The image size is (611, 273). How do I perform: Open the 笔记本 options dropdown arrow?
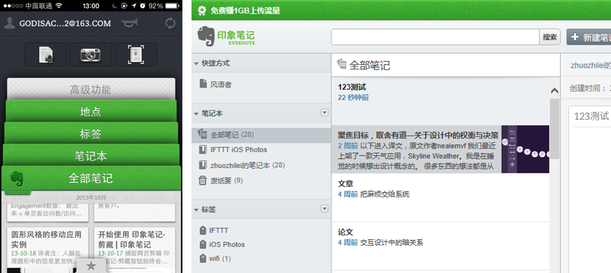coord(324,113)
